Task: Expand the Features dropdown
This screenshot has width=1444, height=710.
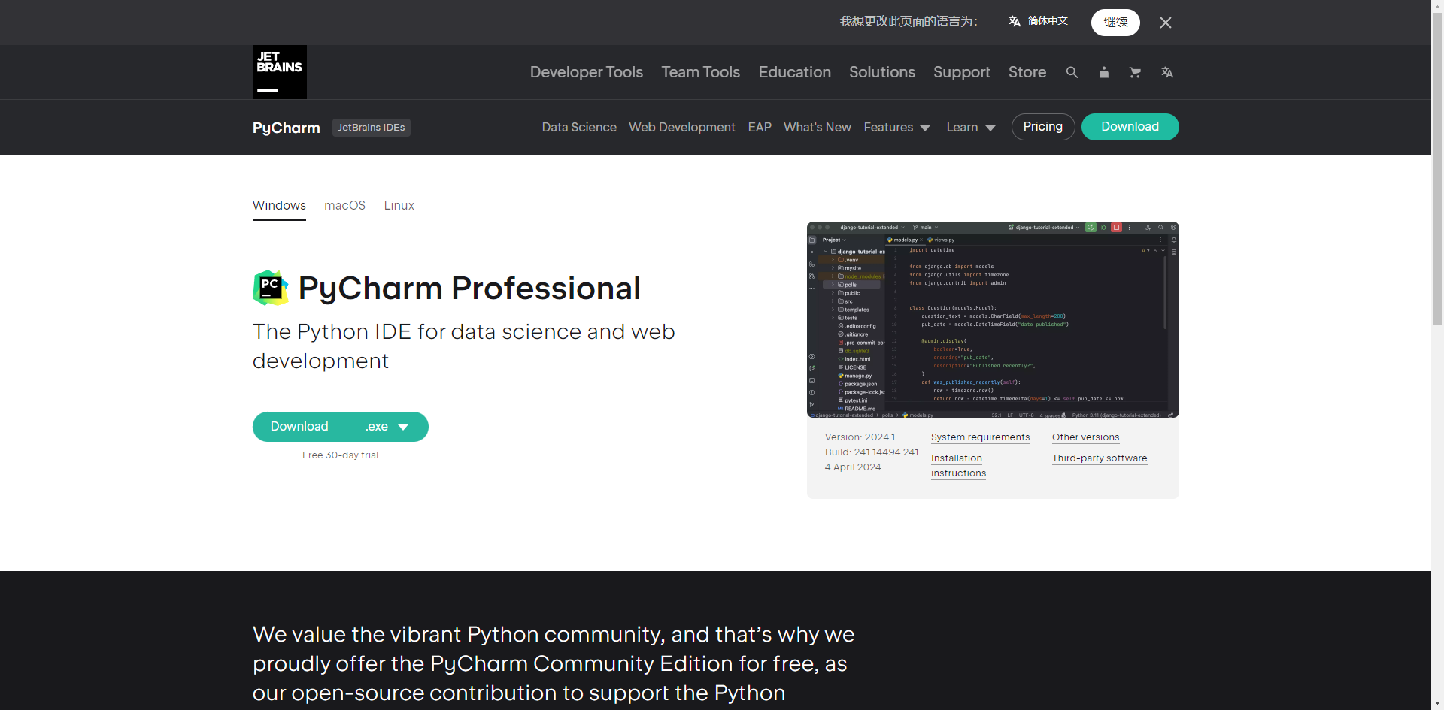Action: tap(896, 127)
